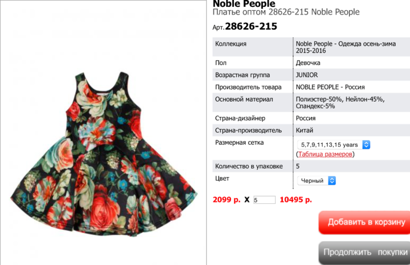Click the floral dress product image
This screenshot has width=410, height=265.
104,154
